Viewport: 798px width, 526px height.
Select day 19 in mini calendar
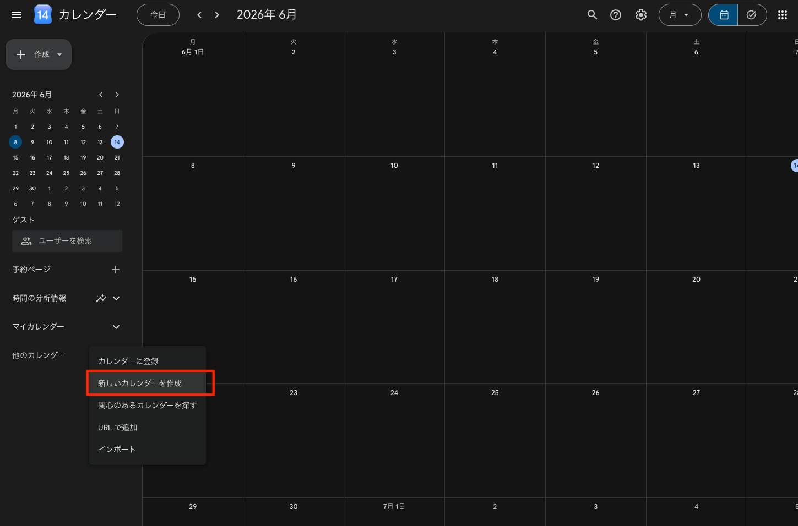coord(83,157)
